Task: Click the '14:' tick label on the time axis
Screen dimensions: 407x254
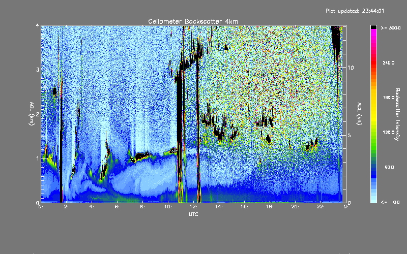Action: (x=219, y=207)
